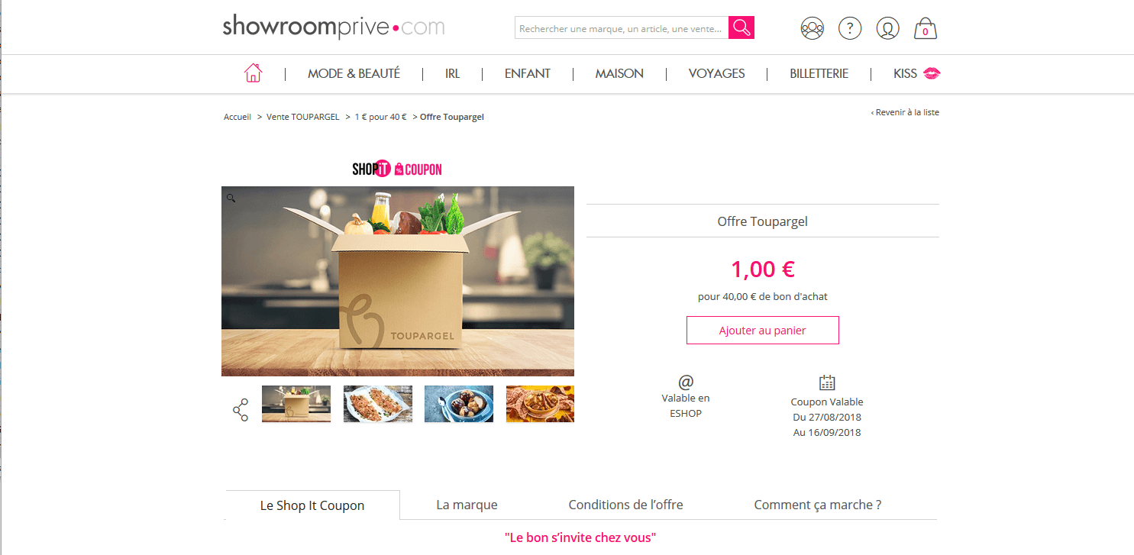
Task: Open the MODE & BEAUTÉ menu
Action: [354, 73]
